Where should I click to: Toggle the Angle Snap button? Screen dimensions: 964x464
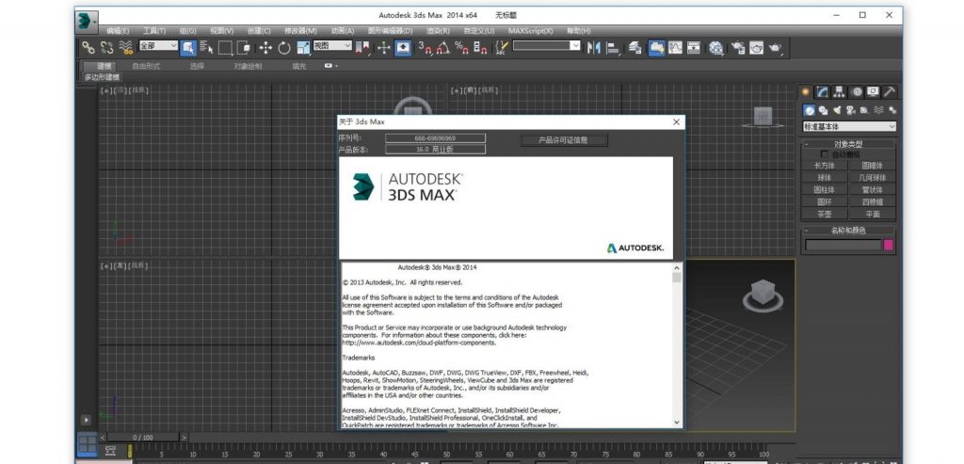(443, 47)
